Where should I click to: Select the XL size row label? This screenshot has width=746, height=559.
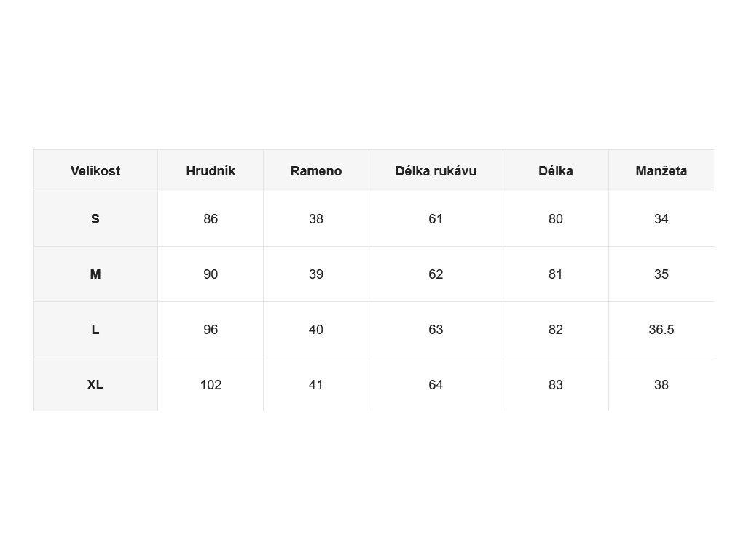click(x=95, y=384)
